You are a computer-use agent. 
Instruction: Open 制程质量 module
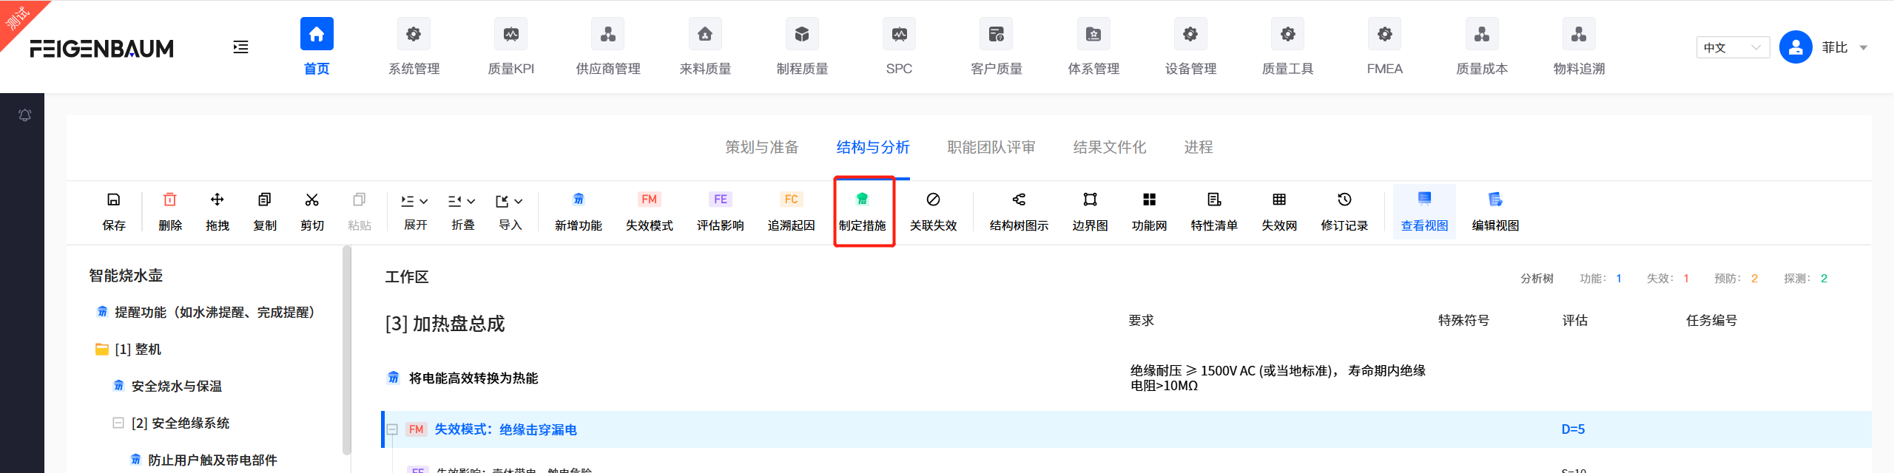point(802,47)
